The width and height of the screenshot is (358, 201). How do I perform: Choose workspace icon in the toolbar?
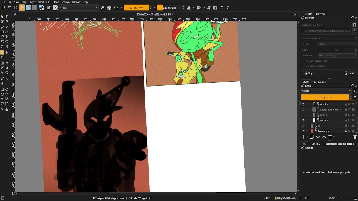(x=215, y=8)
